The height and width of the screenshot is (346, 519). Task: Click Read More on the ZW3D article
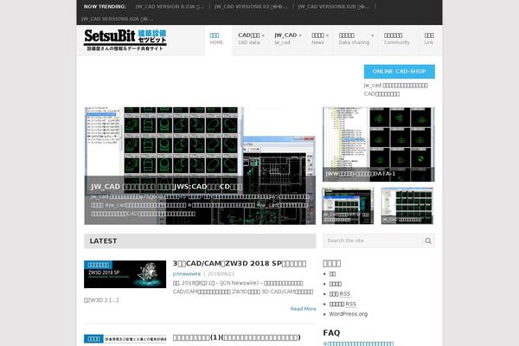[304, 309]
